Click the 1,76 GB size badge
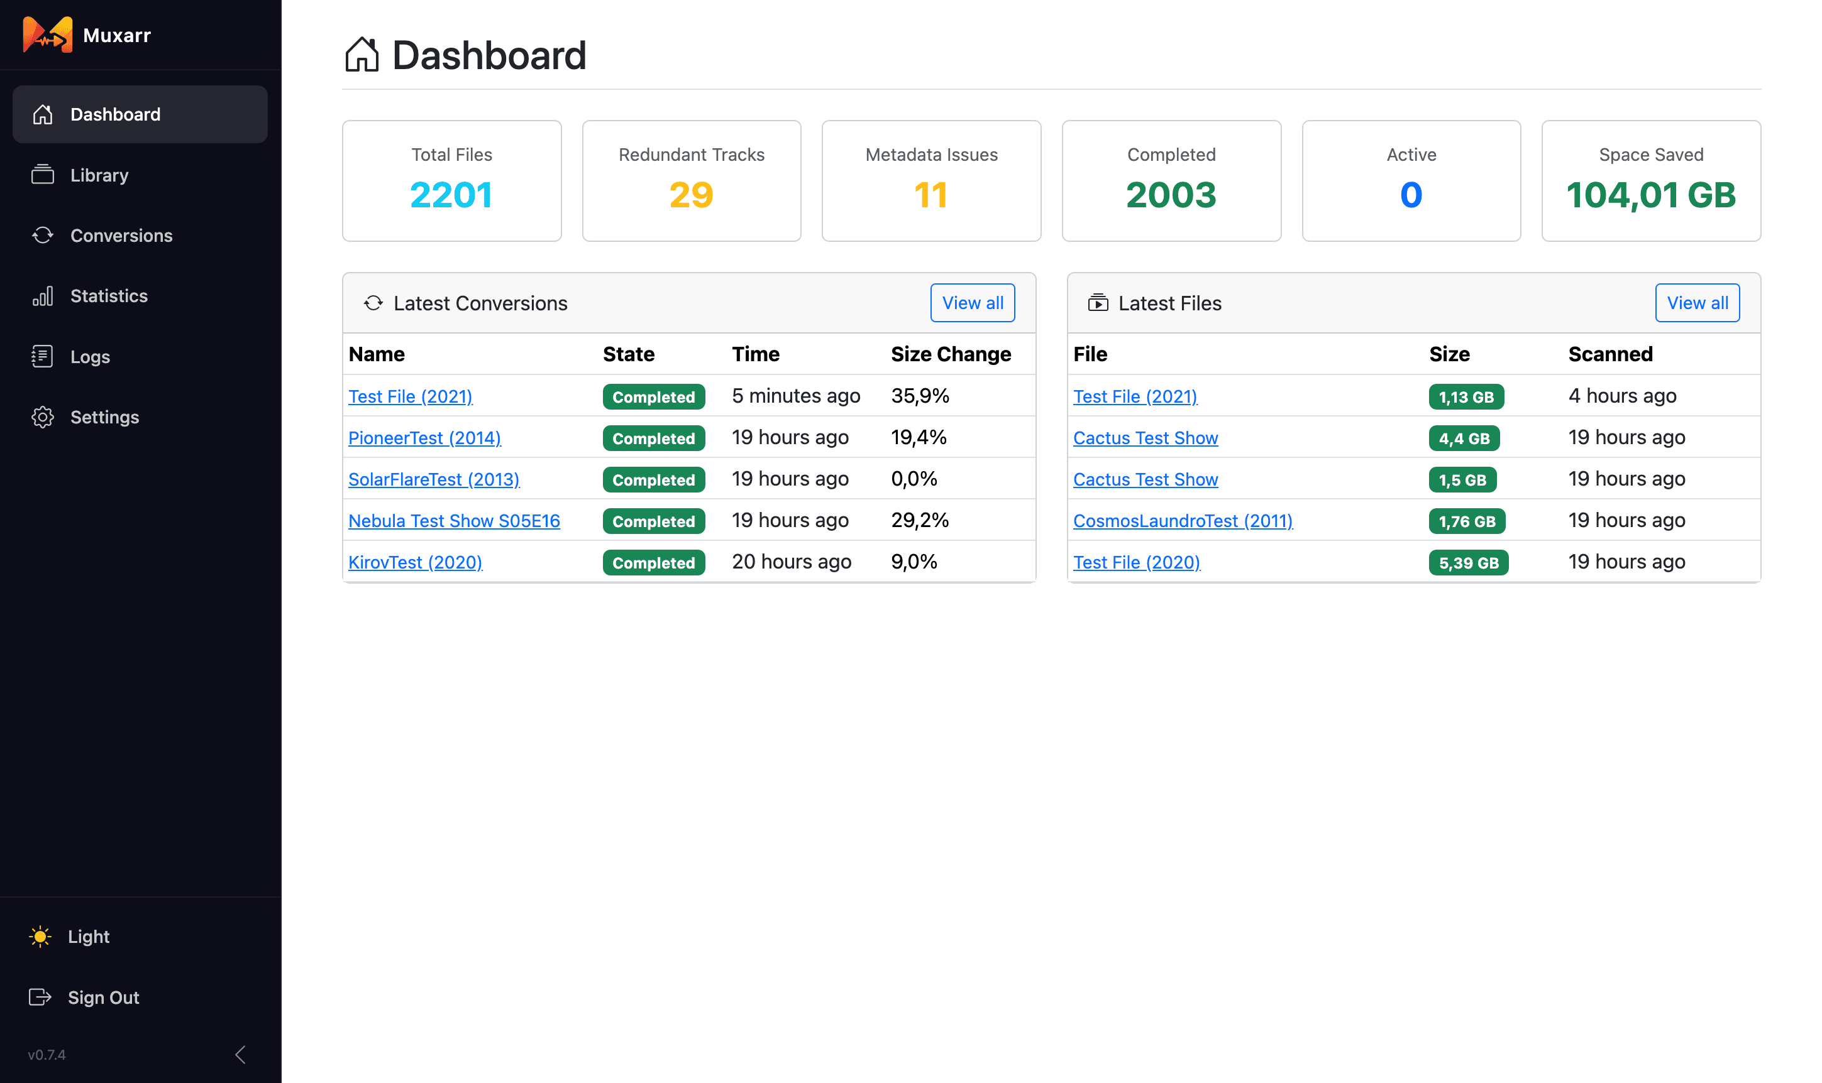This screenshot has height=1083, width=1822. click(x=1466, y=521)
